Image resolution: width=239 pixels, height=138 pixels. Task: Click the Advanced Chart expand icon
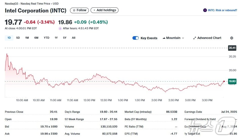click(195, 38)
